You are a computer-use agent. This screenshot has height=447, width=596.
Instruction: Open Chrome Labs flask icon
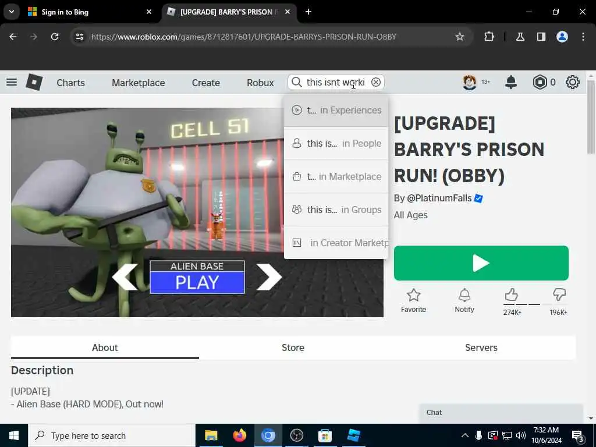click(x=520, y=37)
